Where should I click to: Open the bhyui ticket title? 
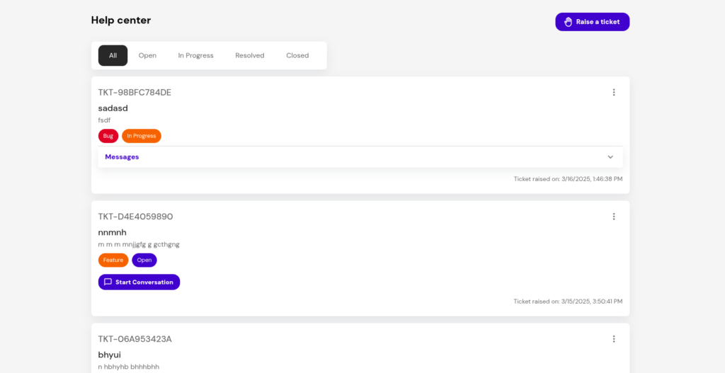point(109,355)
